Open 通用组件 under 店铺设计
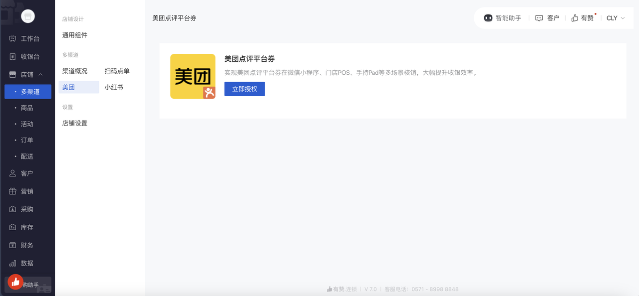 coord(75,35)
